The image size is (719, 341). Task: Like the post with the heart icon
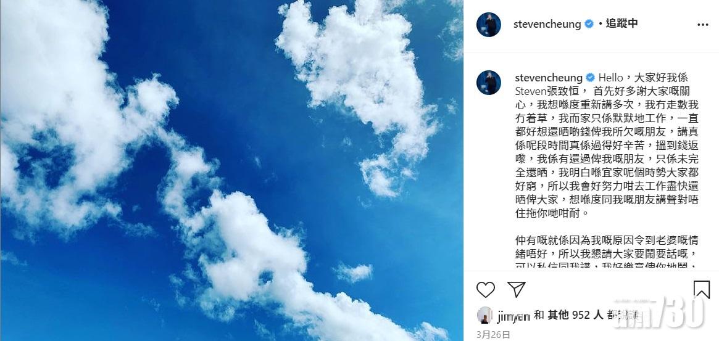tap(485, 290)
